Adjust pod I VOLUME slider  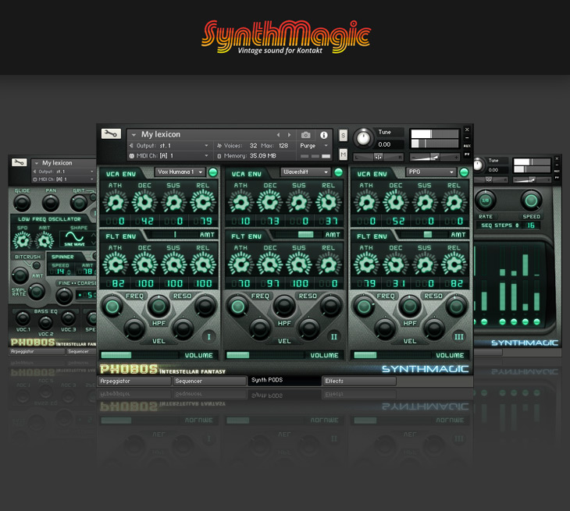[x=140, y=355]
